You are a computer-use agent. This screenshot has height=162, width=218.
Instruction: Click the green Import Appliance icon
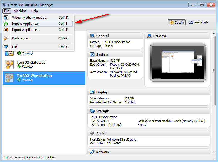(x=6, y=24)
